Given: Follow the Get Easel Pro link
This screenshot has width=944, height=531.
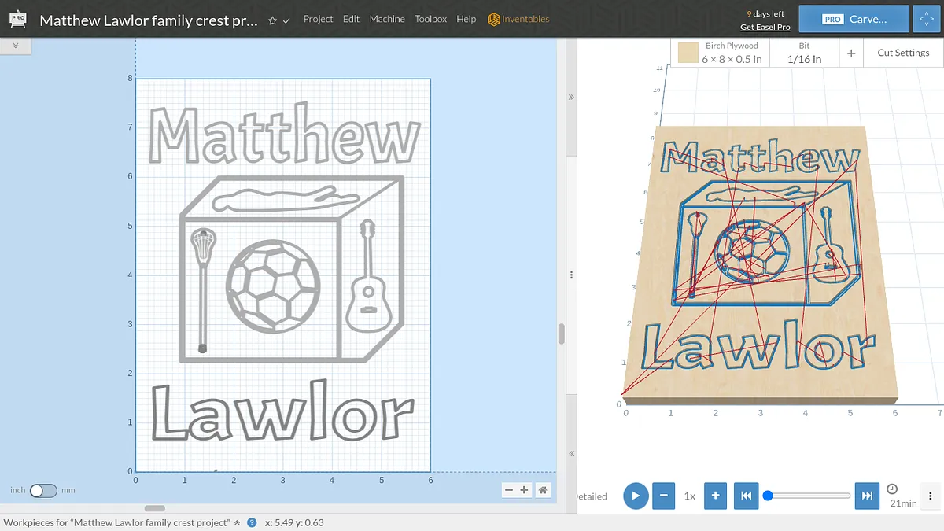Looking at the screenshot, I should tap(765, 27).
